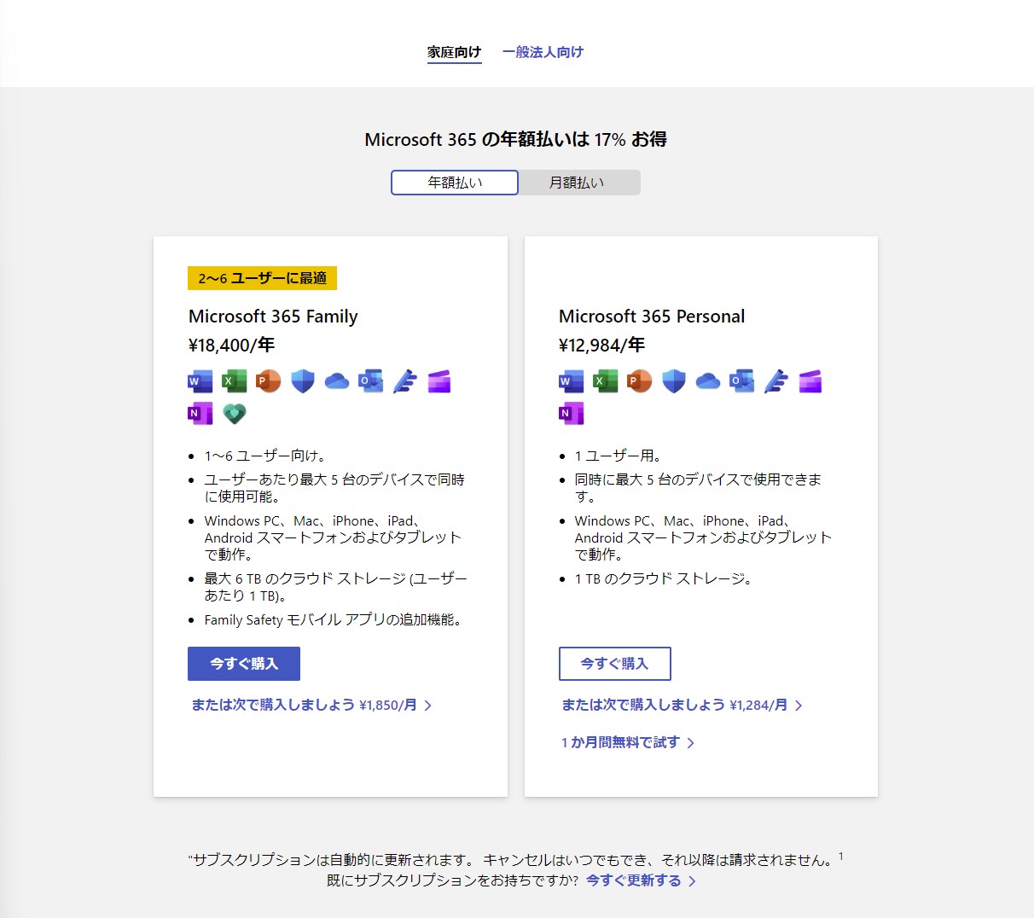Click the OneNote icon in Personal plan
The image size is (1034, 918).
(572, 414)
